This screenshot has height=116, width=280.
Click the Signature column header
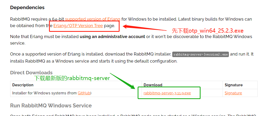point(233,85)
